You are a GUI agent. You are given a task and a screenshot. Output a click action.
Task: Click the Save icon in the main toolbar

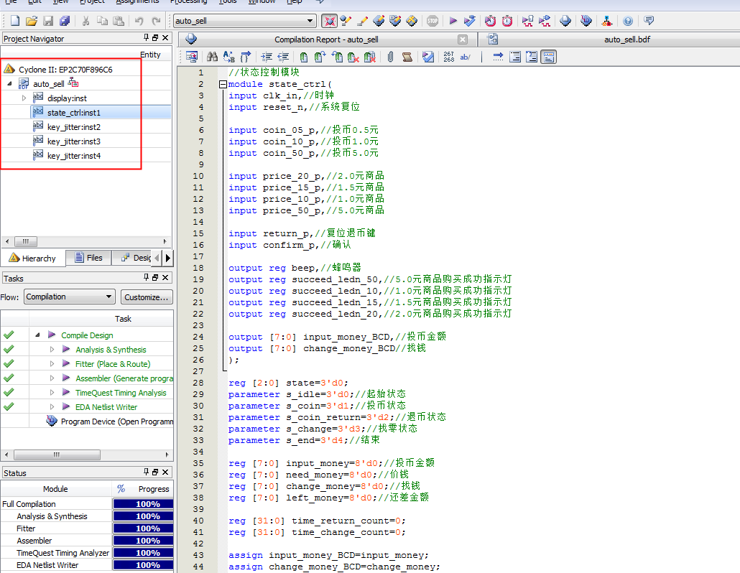[x=47, y=22]
